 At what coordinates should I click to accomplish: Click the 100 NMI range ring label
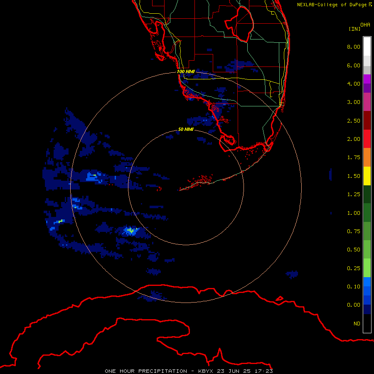pos(186,71)
